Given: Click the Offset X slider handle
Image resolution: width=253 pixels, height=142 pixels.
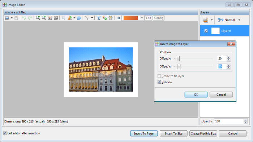Looking at the screenshot, I should (x=178, y=59).
